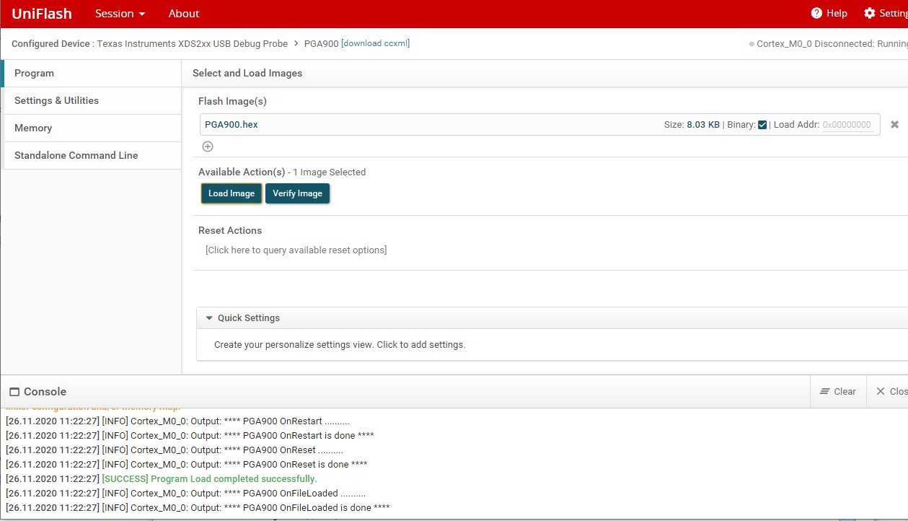Click the Load Image button

pyautogui.click(x=232, y=193)
